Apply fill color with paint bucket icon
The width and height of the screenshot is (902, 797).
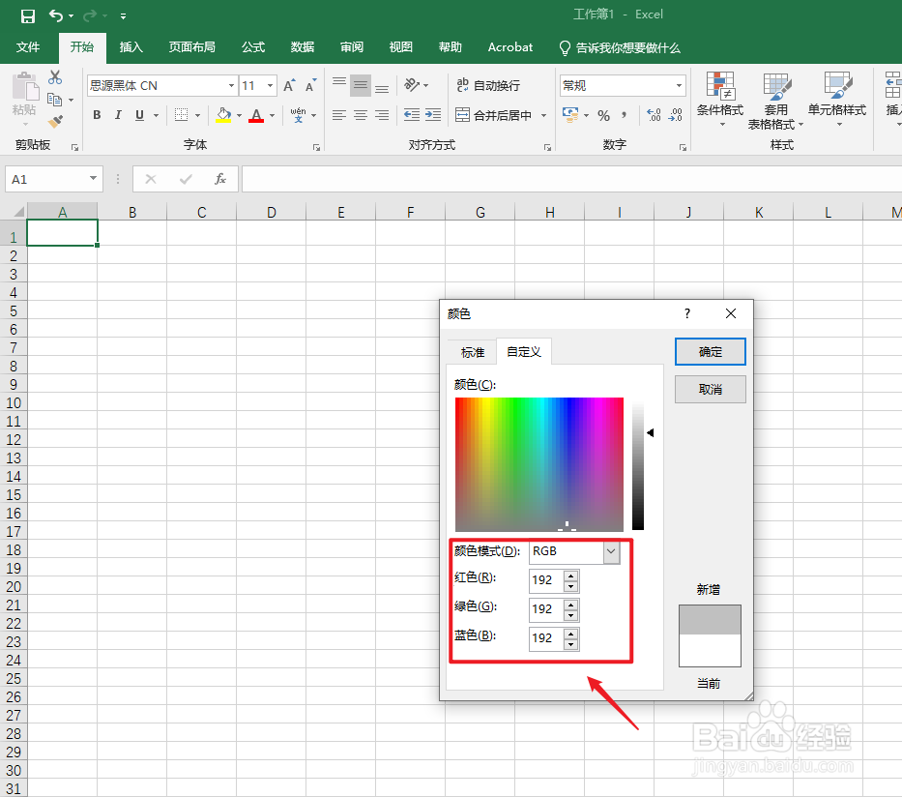[223, 115]
